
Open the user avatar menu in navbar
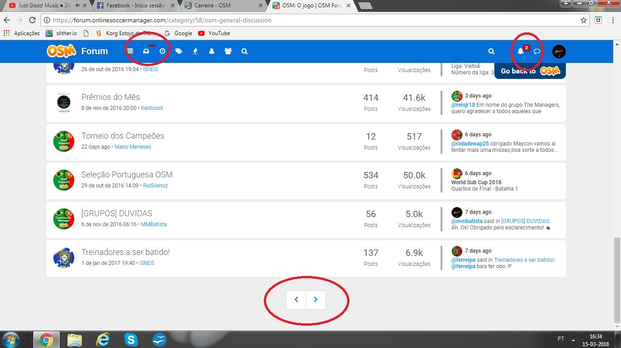pyautogui.click(x=559, y=52)
